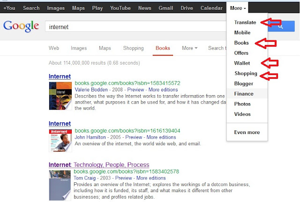Choose Shopping from the More menu
The height and width of the screenshot is (202, 300).
(246, 74)
